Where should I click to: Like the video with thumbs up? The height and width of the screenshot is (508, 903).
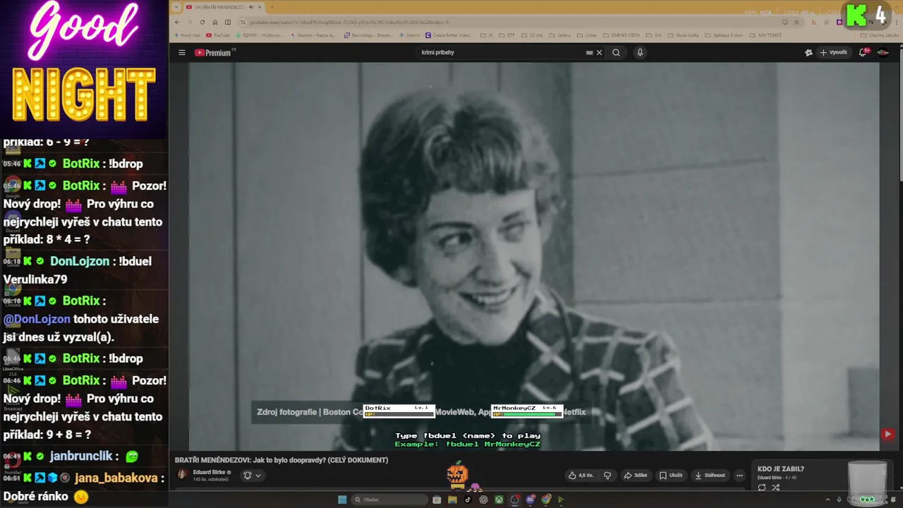point(581,476)
